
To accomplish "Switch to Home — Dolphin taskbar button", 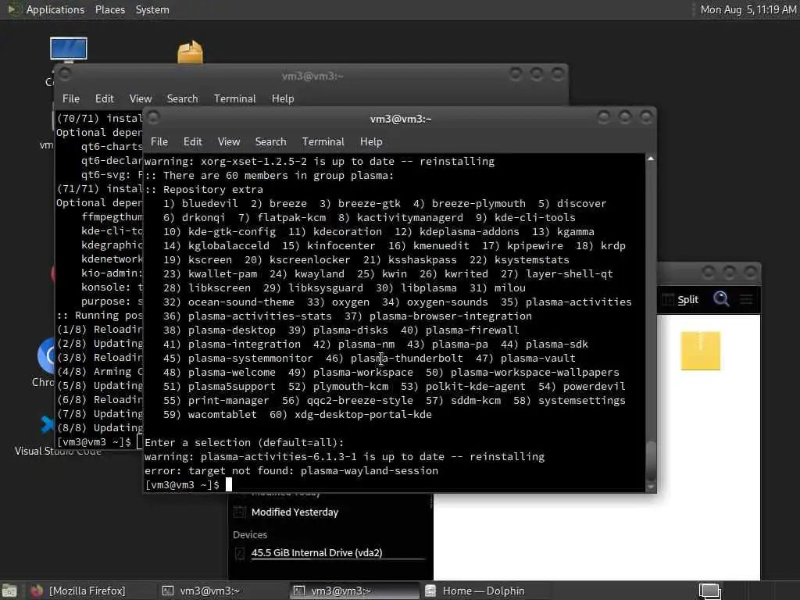I will coord(486,591).
